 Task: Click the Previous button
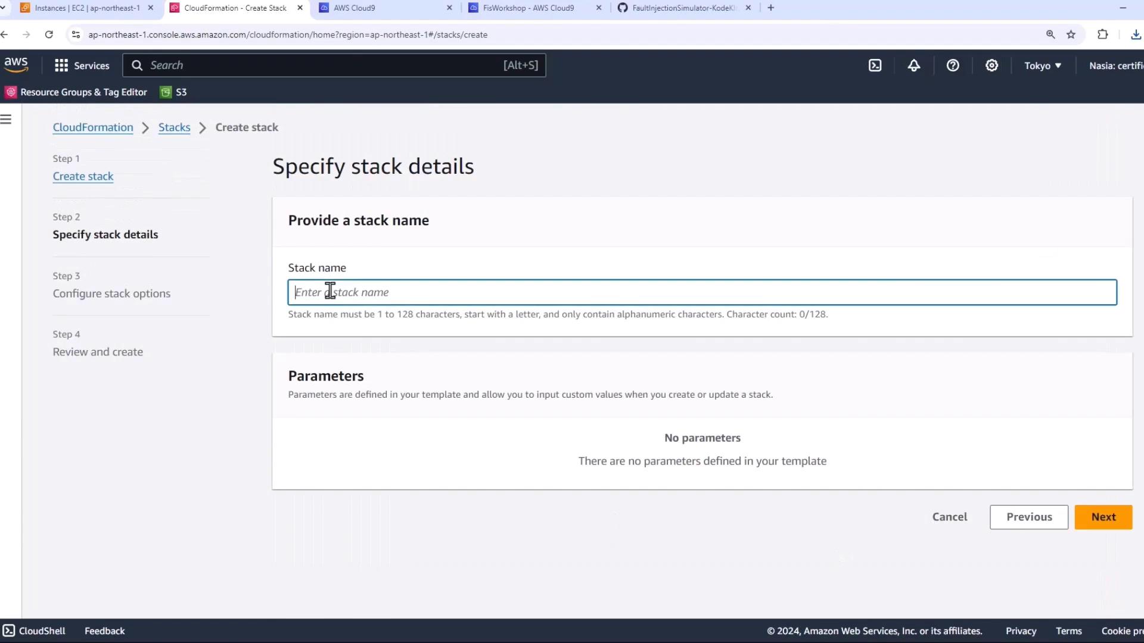coord(1029,517)
